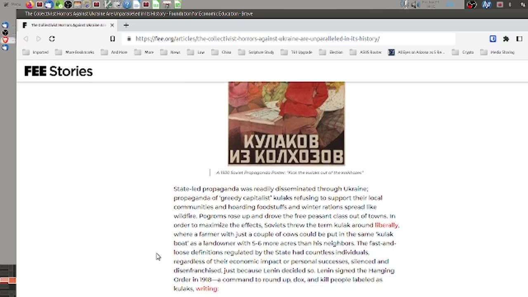
Task: Open the Scripture Study bookmarks folder
Action: pos(256,52)
